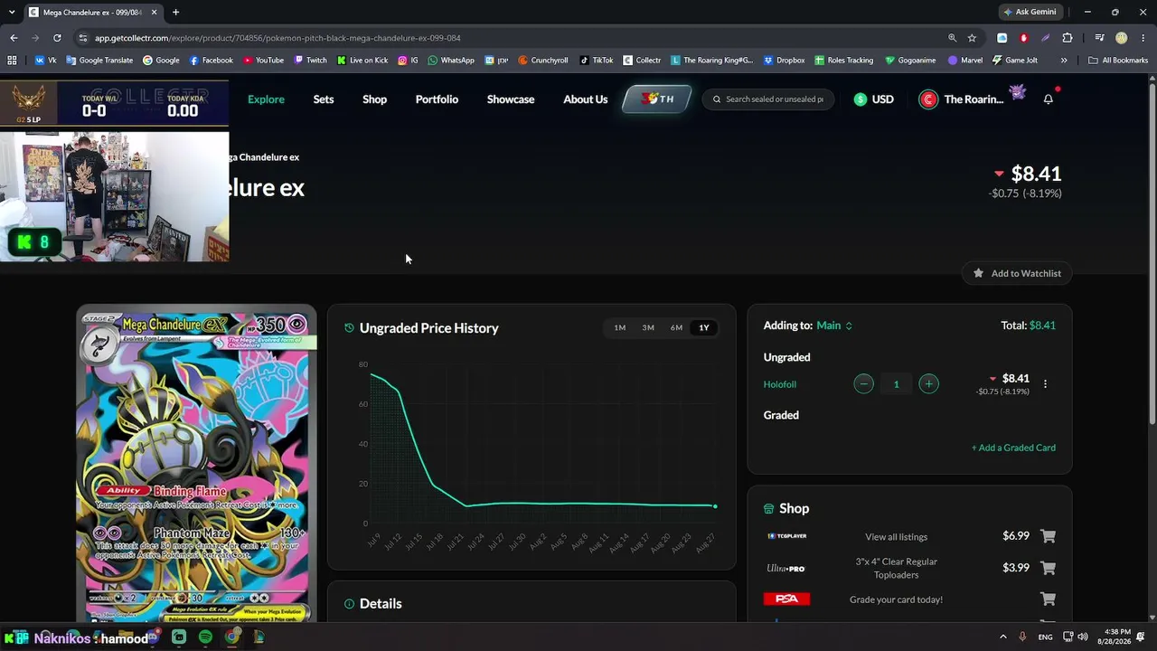Click the search sealed or unsealed field
1157x651 pixels.
768,99
